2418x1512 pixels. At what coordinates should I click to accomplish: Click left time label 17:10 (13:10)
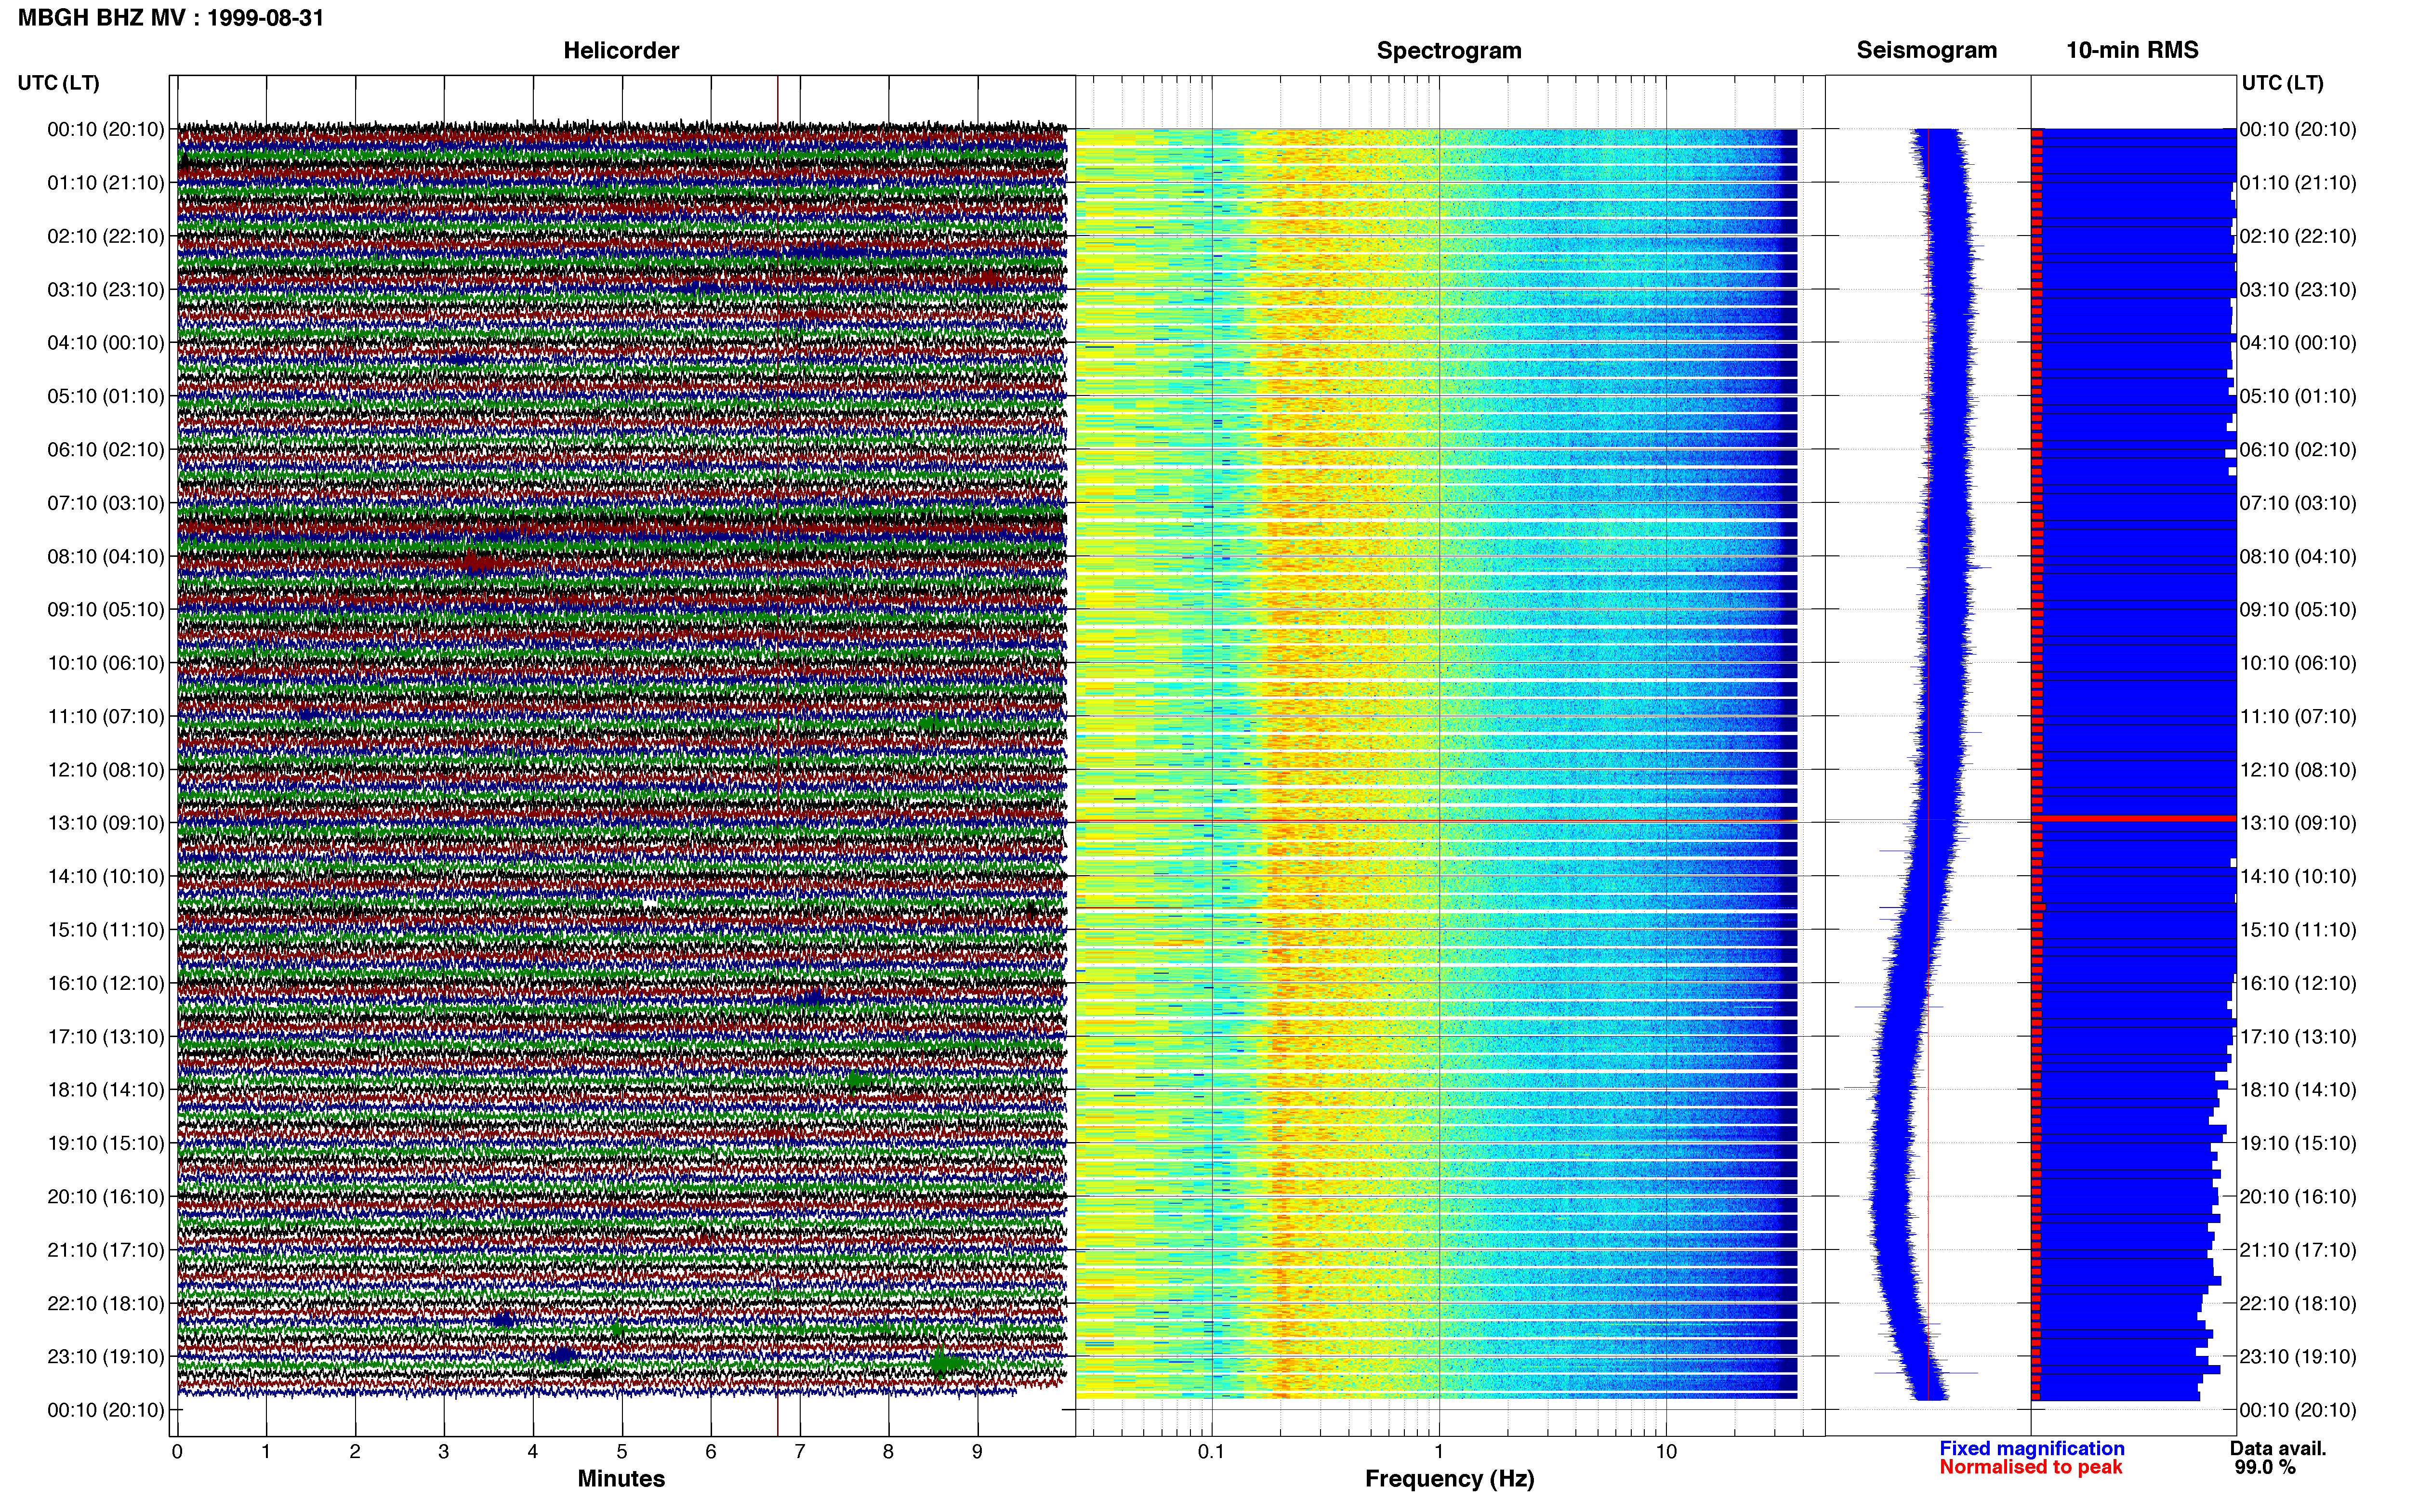tap(106, 1036)
